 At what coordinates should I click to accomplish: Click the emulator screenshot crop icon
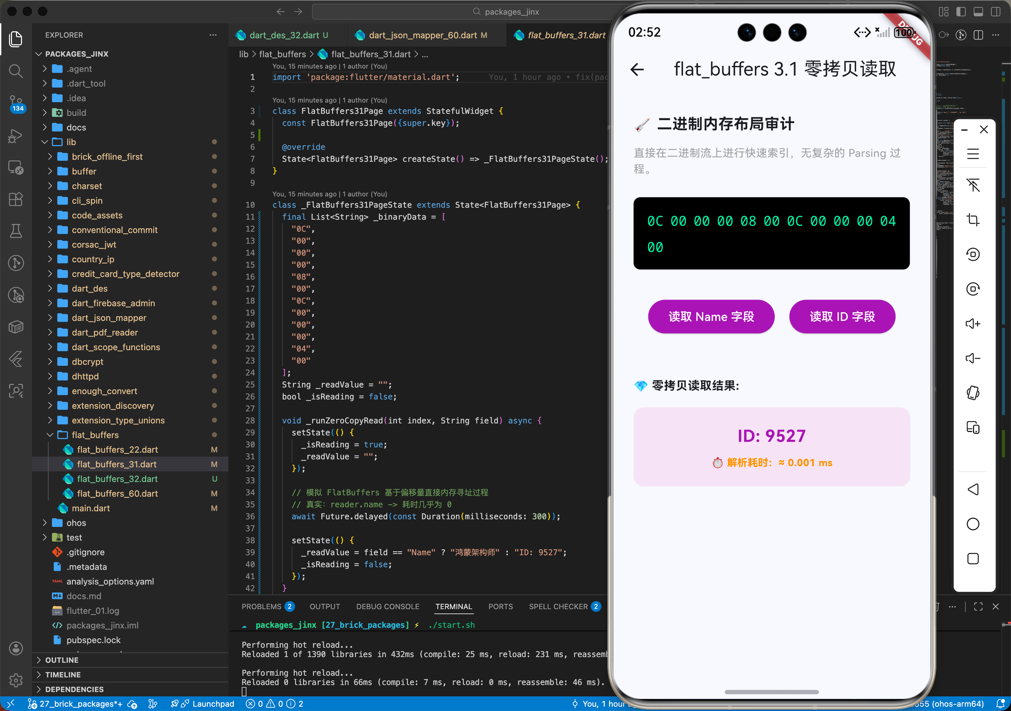[973, 220]
